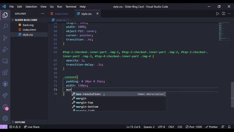The height and width of the screenshot is (132, 234).
Task: Start Live Share from the status bar
Action: (32, 127)
